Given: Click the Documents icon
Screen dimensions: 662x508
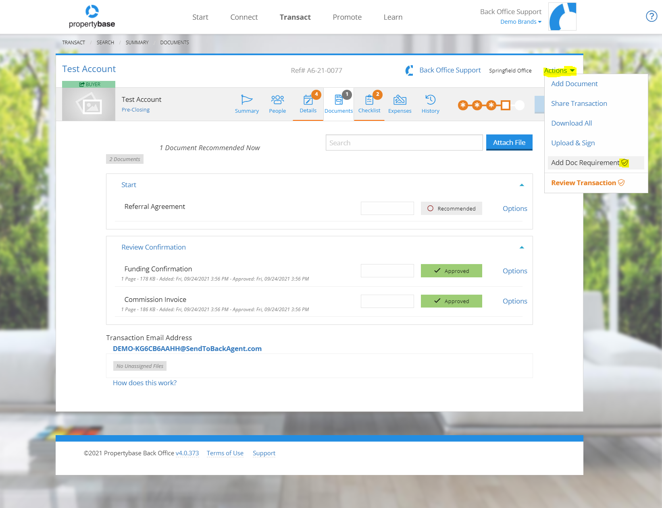Looking at the screenshot, I should coord(339,103).
